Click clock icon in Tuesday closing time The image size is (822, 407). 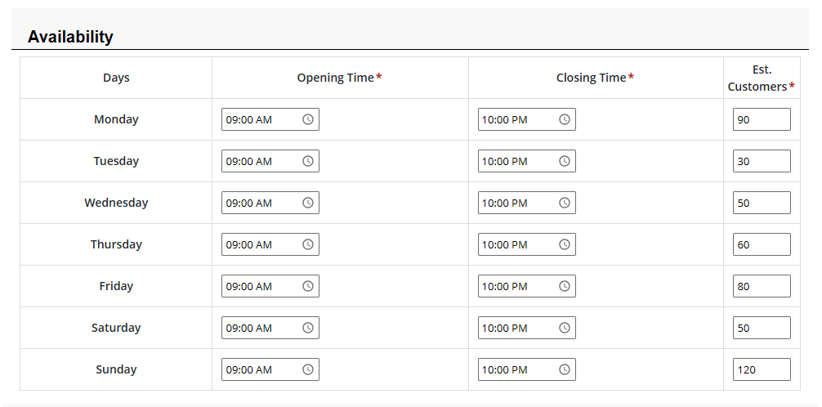pos(565,161)
